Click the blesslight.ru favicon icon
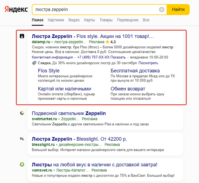This screenshot has width=199, height=183. 22,139
